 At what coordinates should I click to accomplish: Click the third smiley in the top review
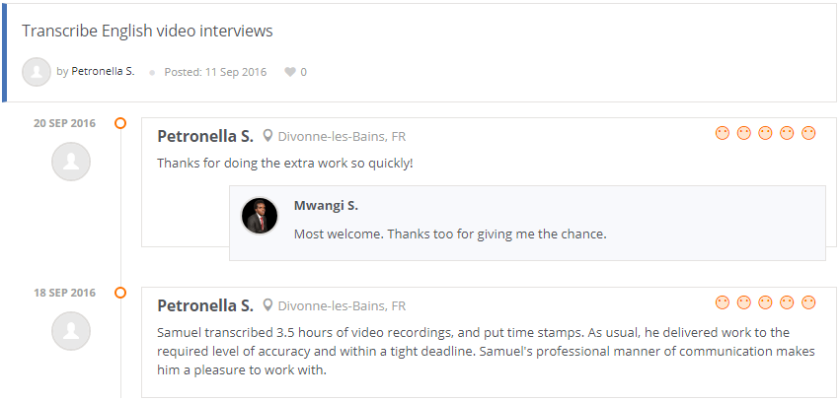coord(765,133)
